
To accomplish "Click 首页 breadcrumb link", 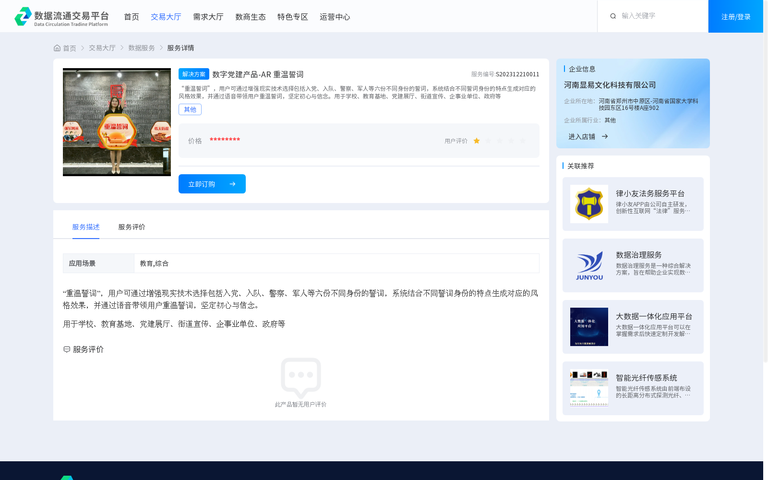I will click(x=70, y=48).
